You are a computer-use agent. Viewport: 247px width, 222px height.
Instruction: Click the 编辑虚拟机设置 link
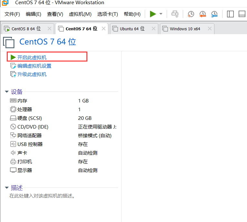[34, 66]
